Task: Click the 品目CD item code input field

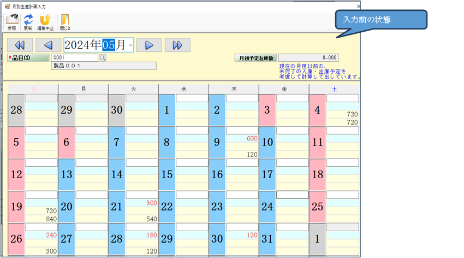Action: (74, 57)
